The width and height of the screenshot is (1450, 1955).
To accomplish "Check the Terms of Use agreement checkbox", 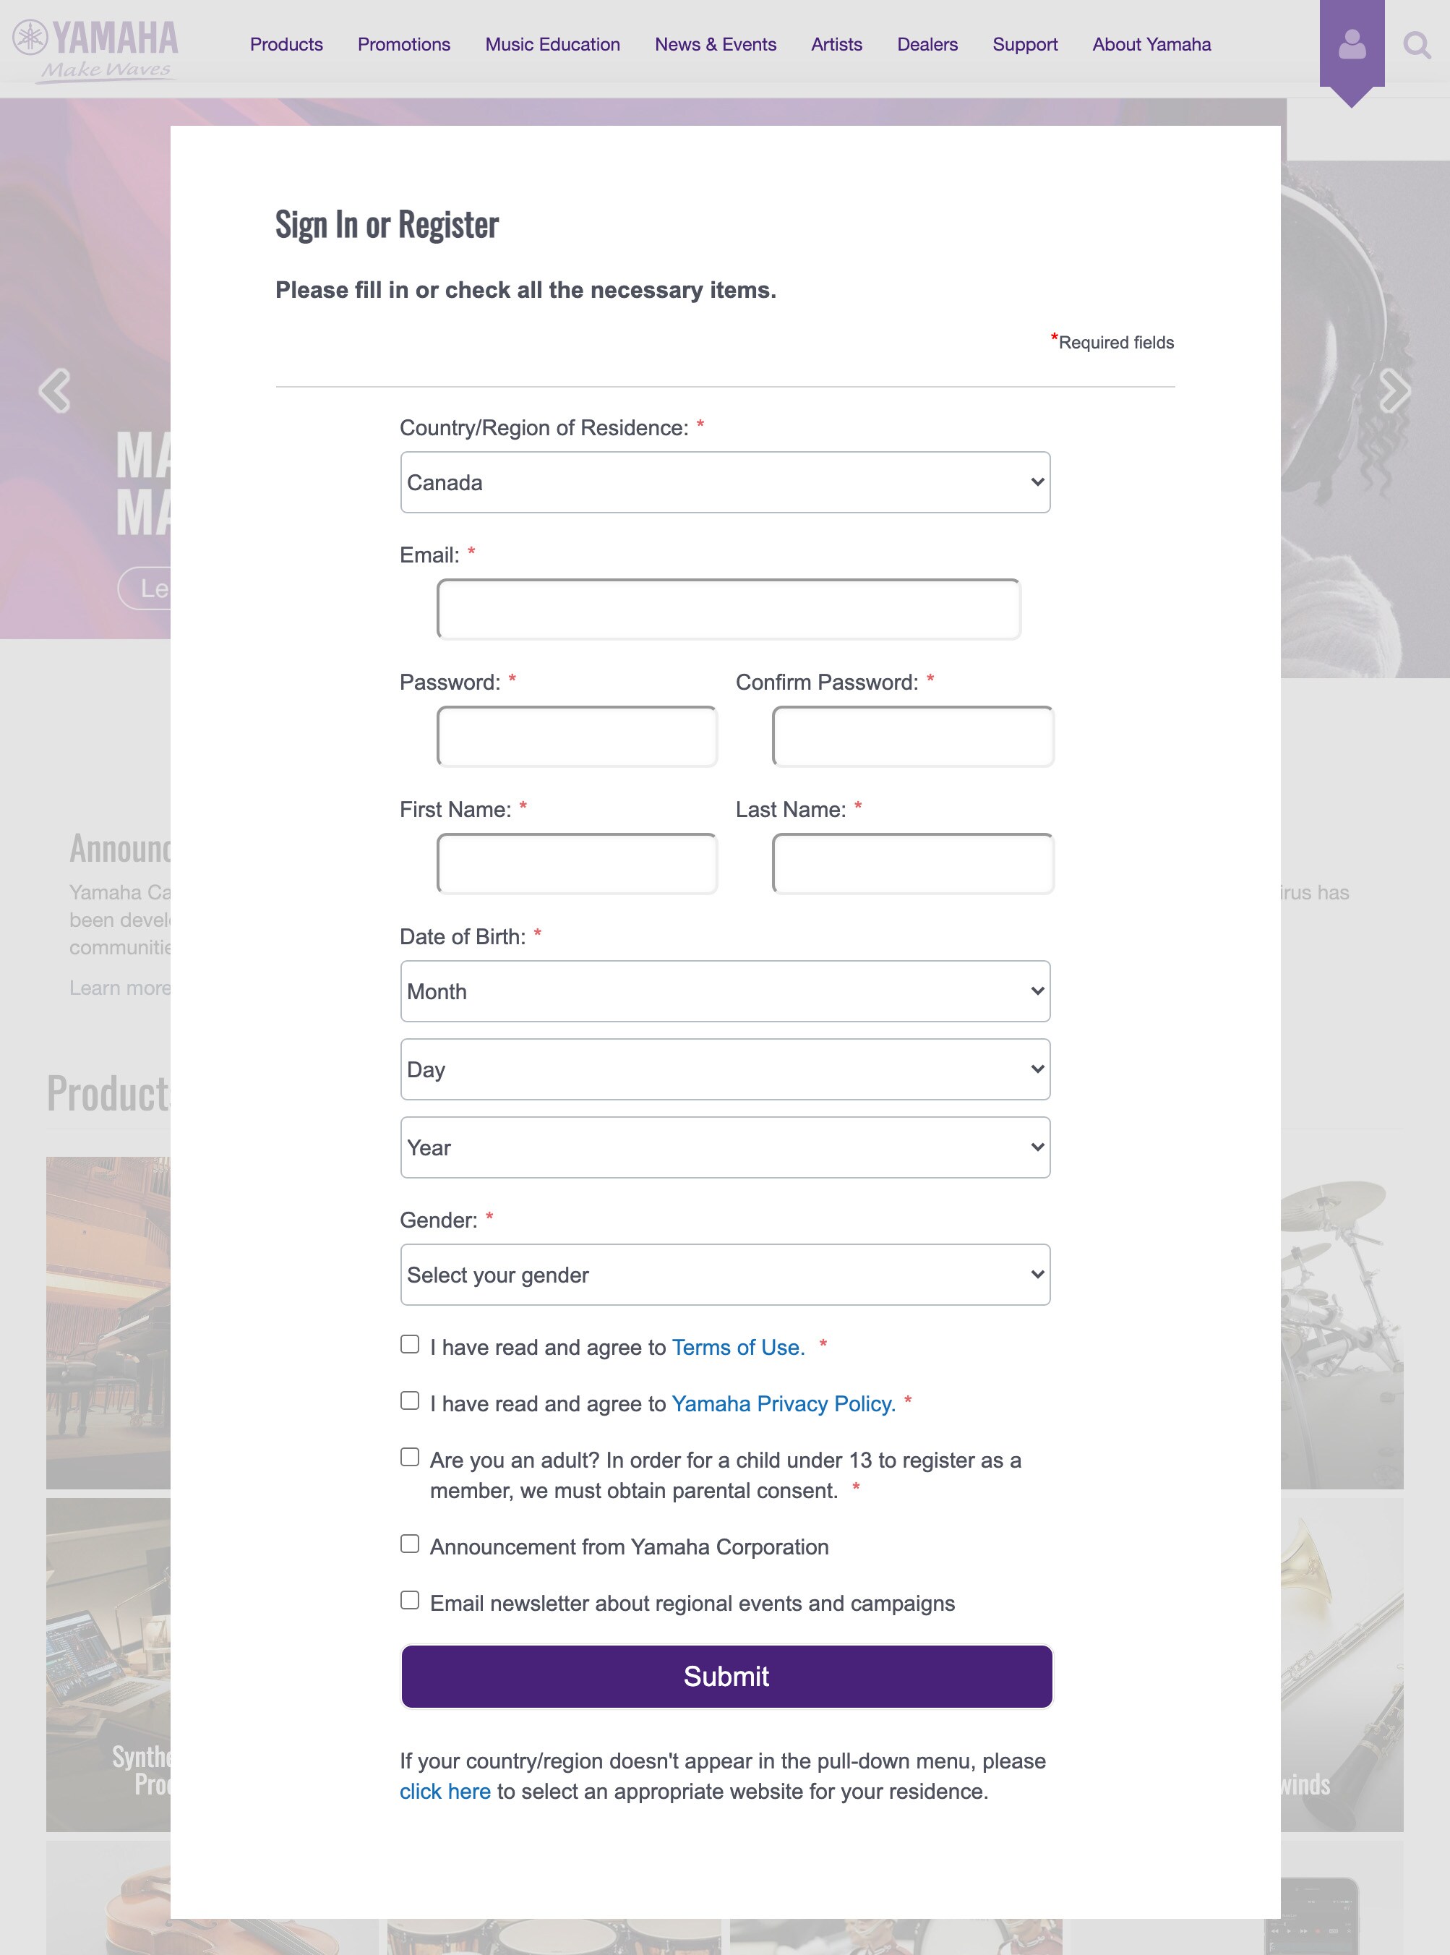I will (x=409, y=1343).
